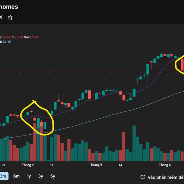Click the Vol 4.97M readout

[x=31, y=37]
